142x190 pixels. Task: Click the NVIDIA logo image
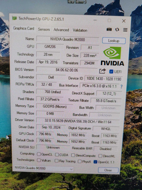[x=112, y=56]
